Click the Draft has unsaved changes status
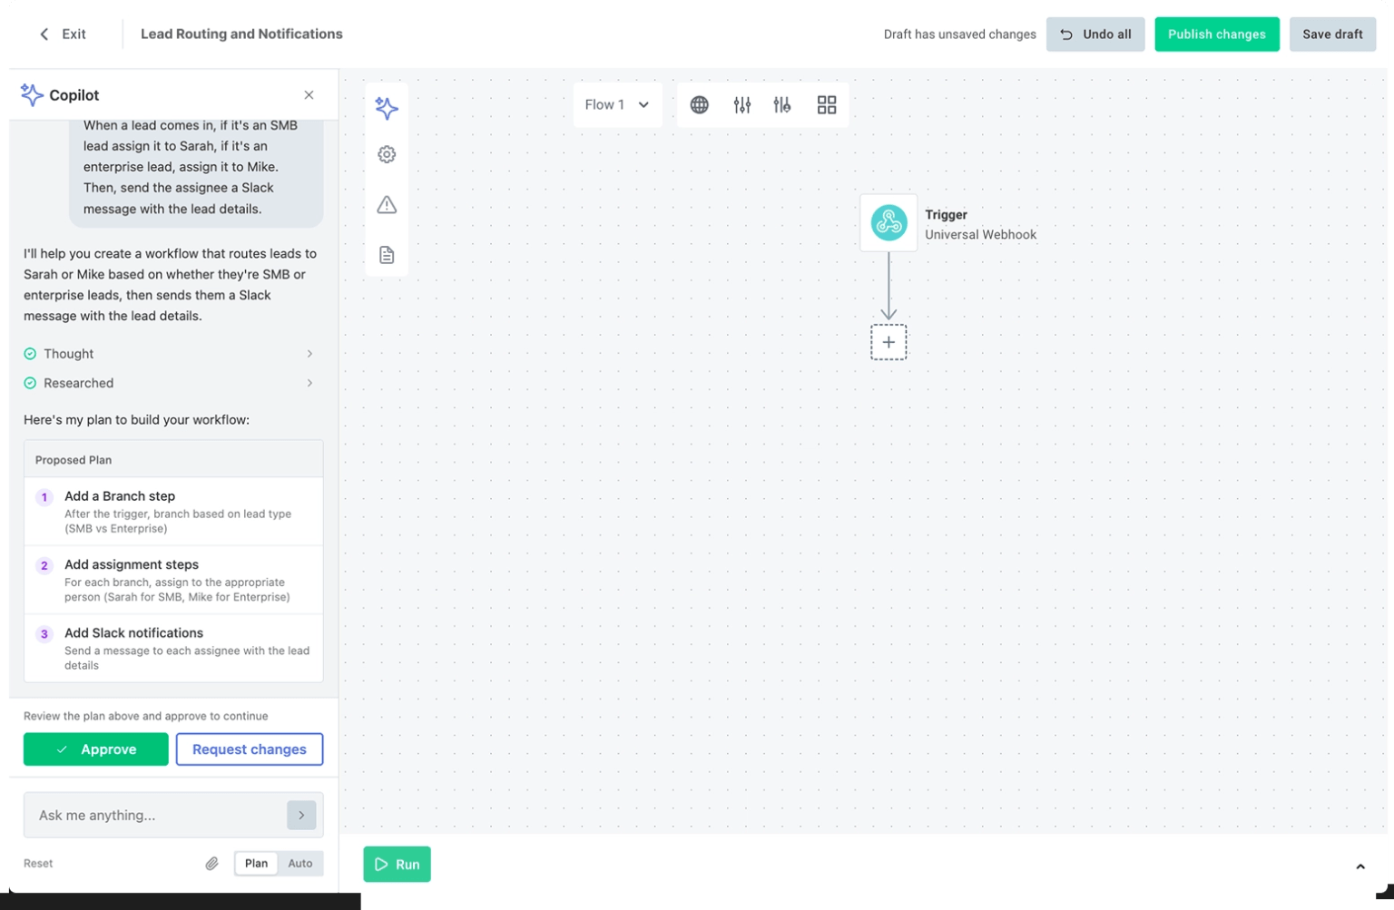This screenshot has height=910, width=1394. [x=959, y=34]
